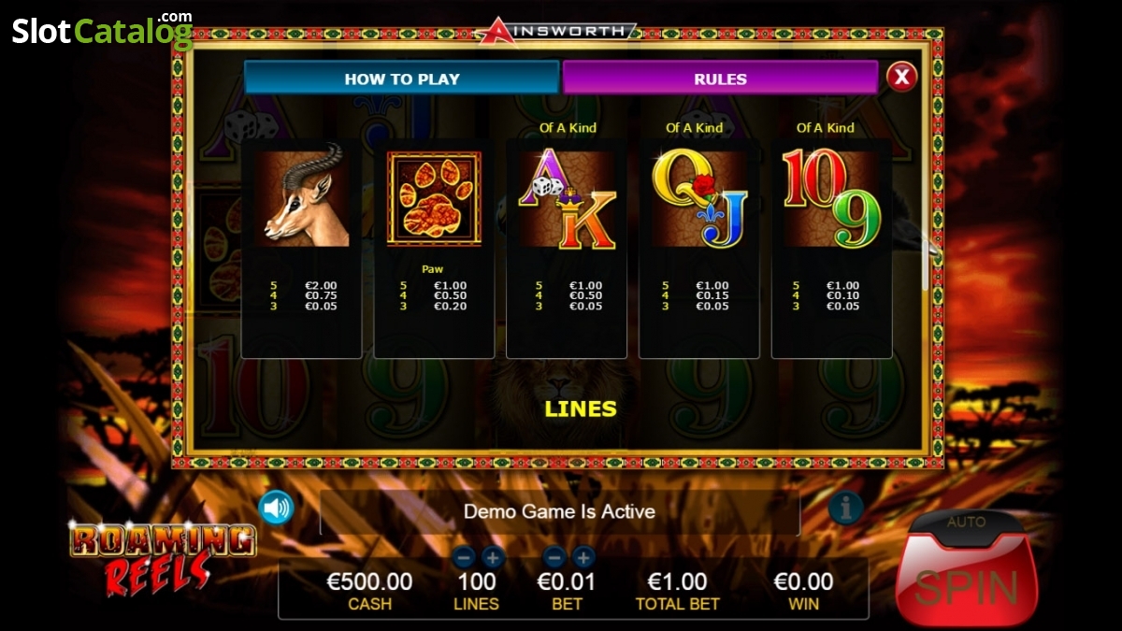The height and width of the screenshot is (631, 1122).
Task: Click the 10 and 9 symbols icon
Action: [832, 200]
